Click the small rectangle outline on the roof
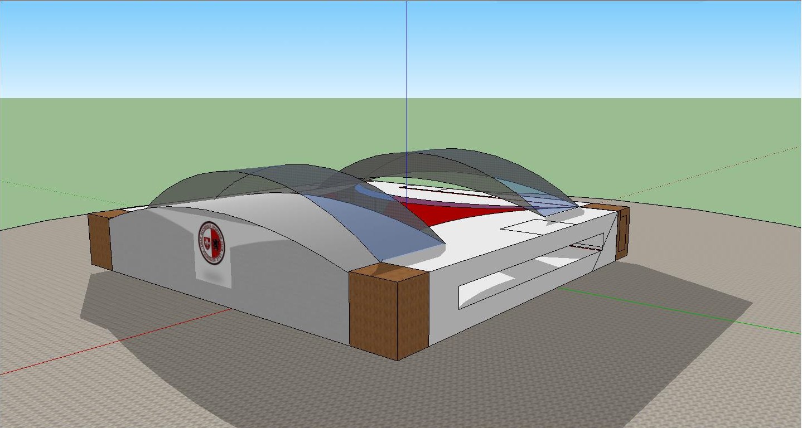Image resolution: width=802 pixels, height=428 pixels. 530,227
